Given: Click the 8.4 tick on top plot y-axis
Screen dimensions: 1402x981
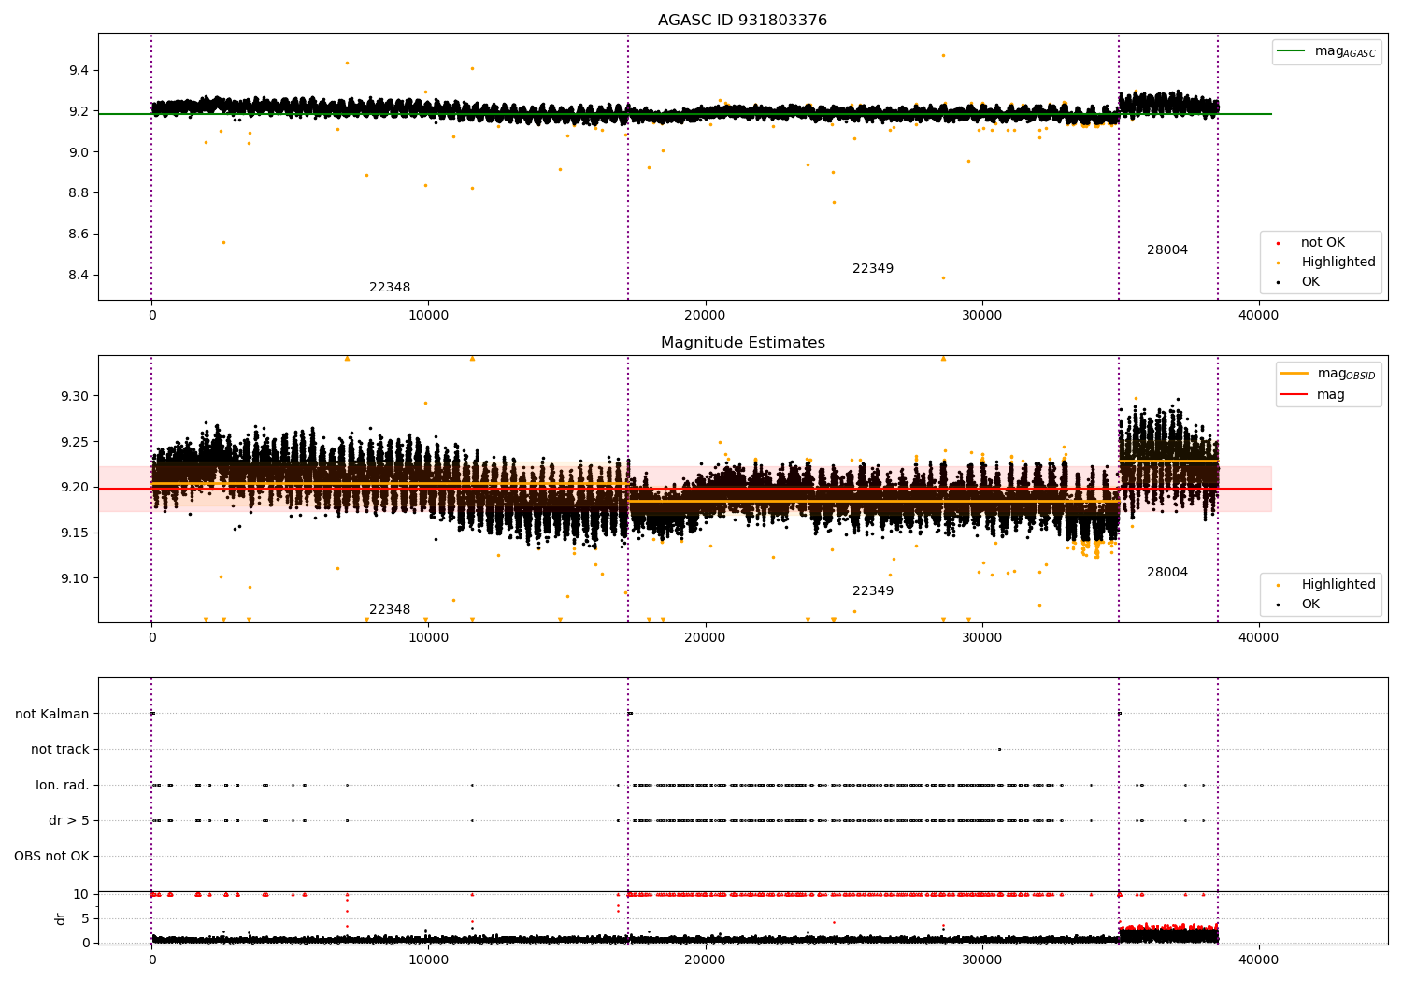Looking at the screenshot, I should point(79,276).
